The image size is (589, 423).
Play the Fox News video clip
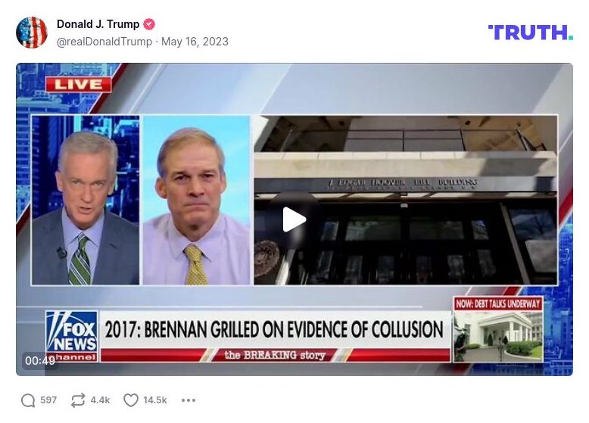(294, 219)
